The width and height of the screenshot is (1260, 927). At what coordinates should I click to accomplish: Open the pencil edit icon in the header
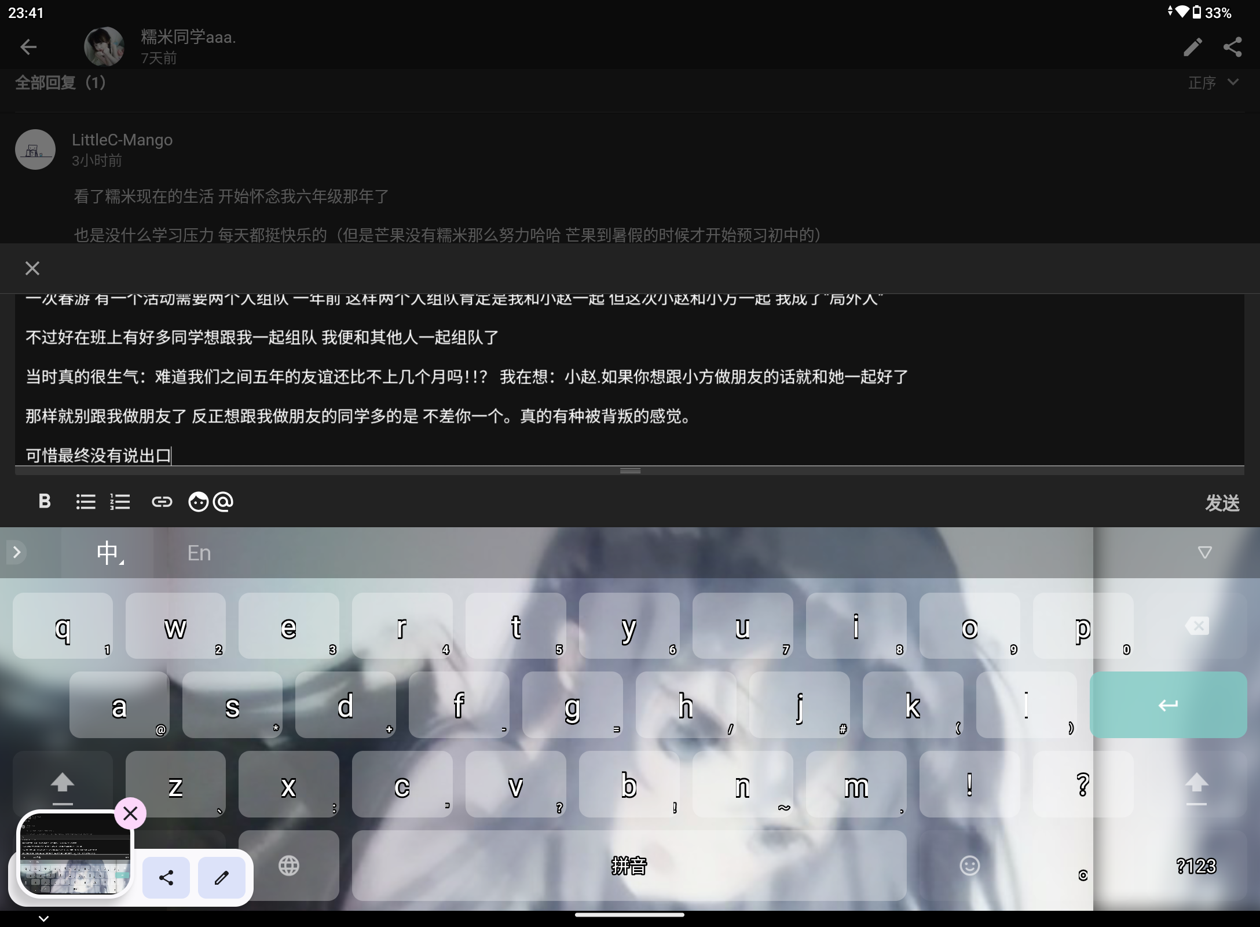tap(1192, 47)
